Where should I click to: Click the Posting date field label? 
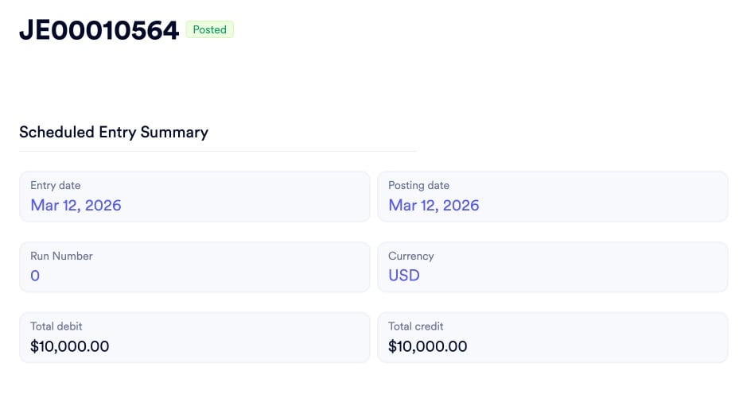coord(418,185)
